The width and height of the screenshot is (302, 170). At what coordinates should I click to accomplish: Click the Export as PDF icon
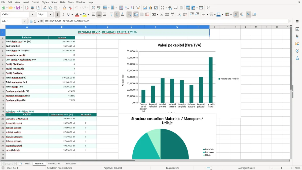27,8
